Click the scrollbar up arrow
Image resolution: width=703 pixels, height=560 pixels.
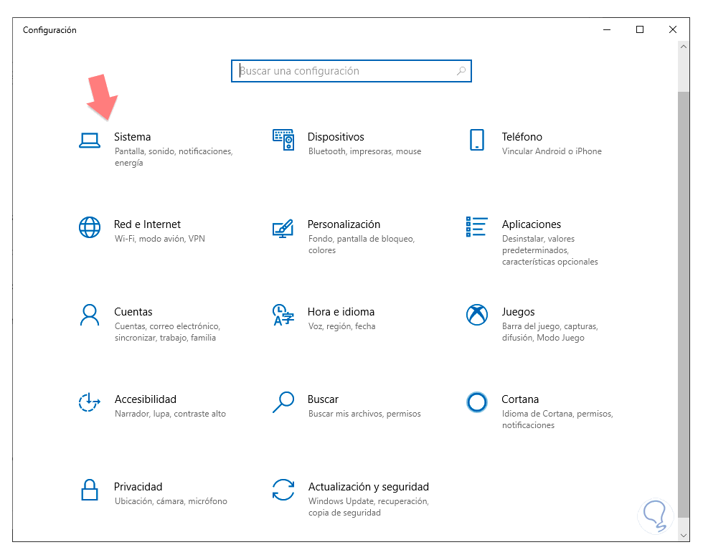click(683, 47)
